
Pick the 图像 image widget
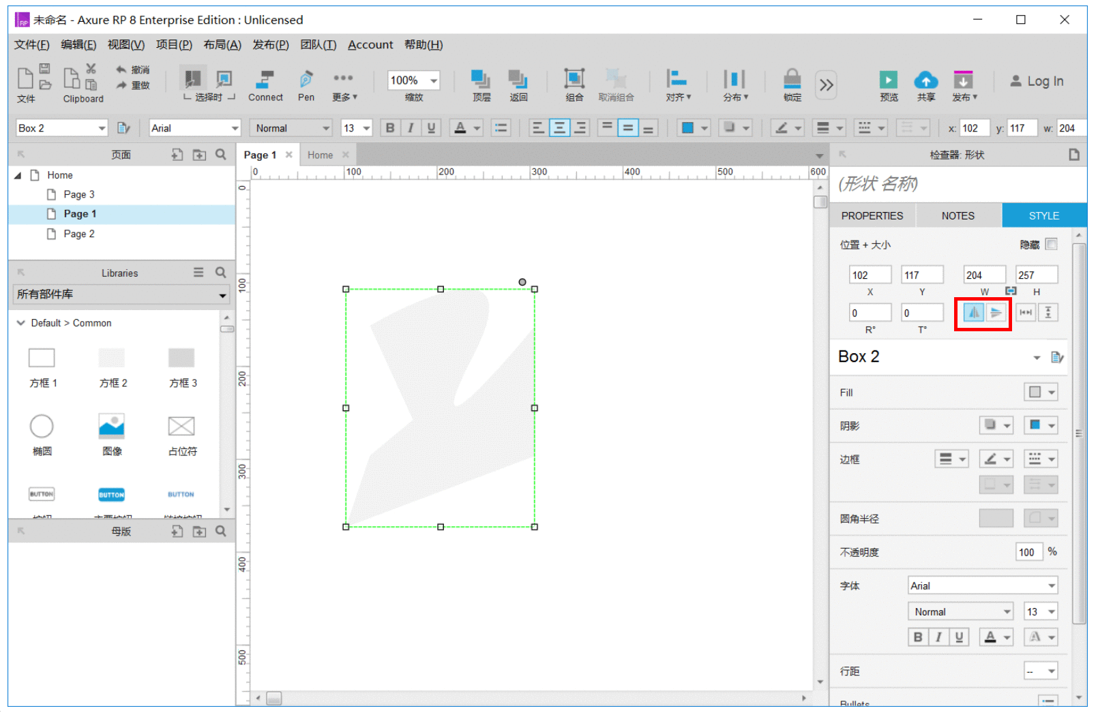coord(112,434)
